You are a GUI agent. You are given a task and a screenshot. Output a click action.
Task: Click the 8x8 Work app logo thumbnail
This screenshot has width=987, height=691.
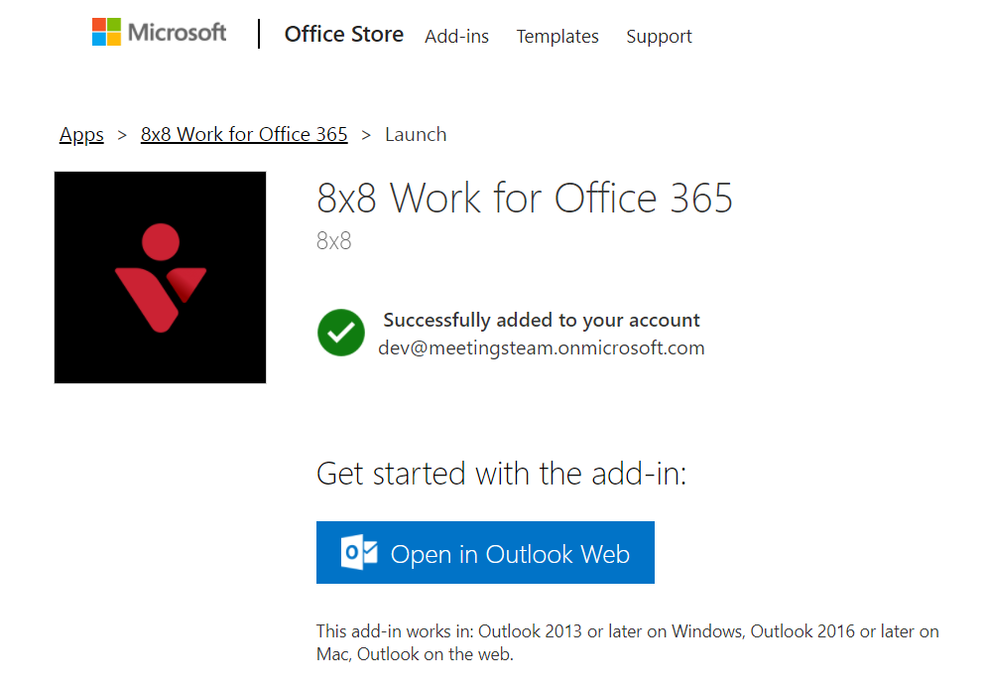click(160, 277)
